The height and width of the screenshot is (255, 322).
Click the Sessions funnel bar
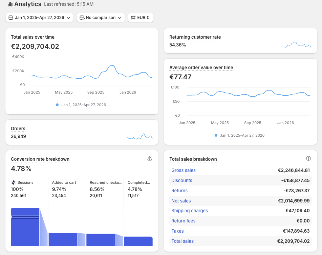coord(25,227)
